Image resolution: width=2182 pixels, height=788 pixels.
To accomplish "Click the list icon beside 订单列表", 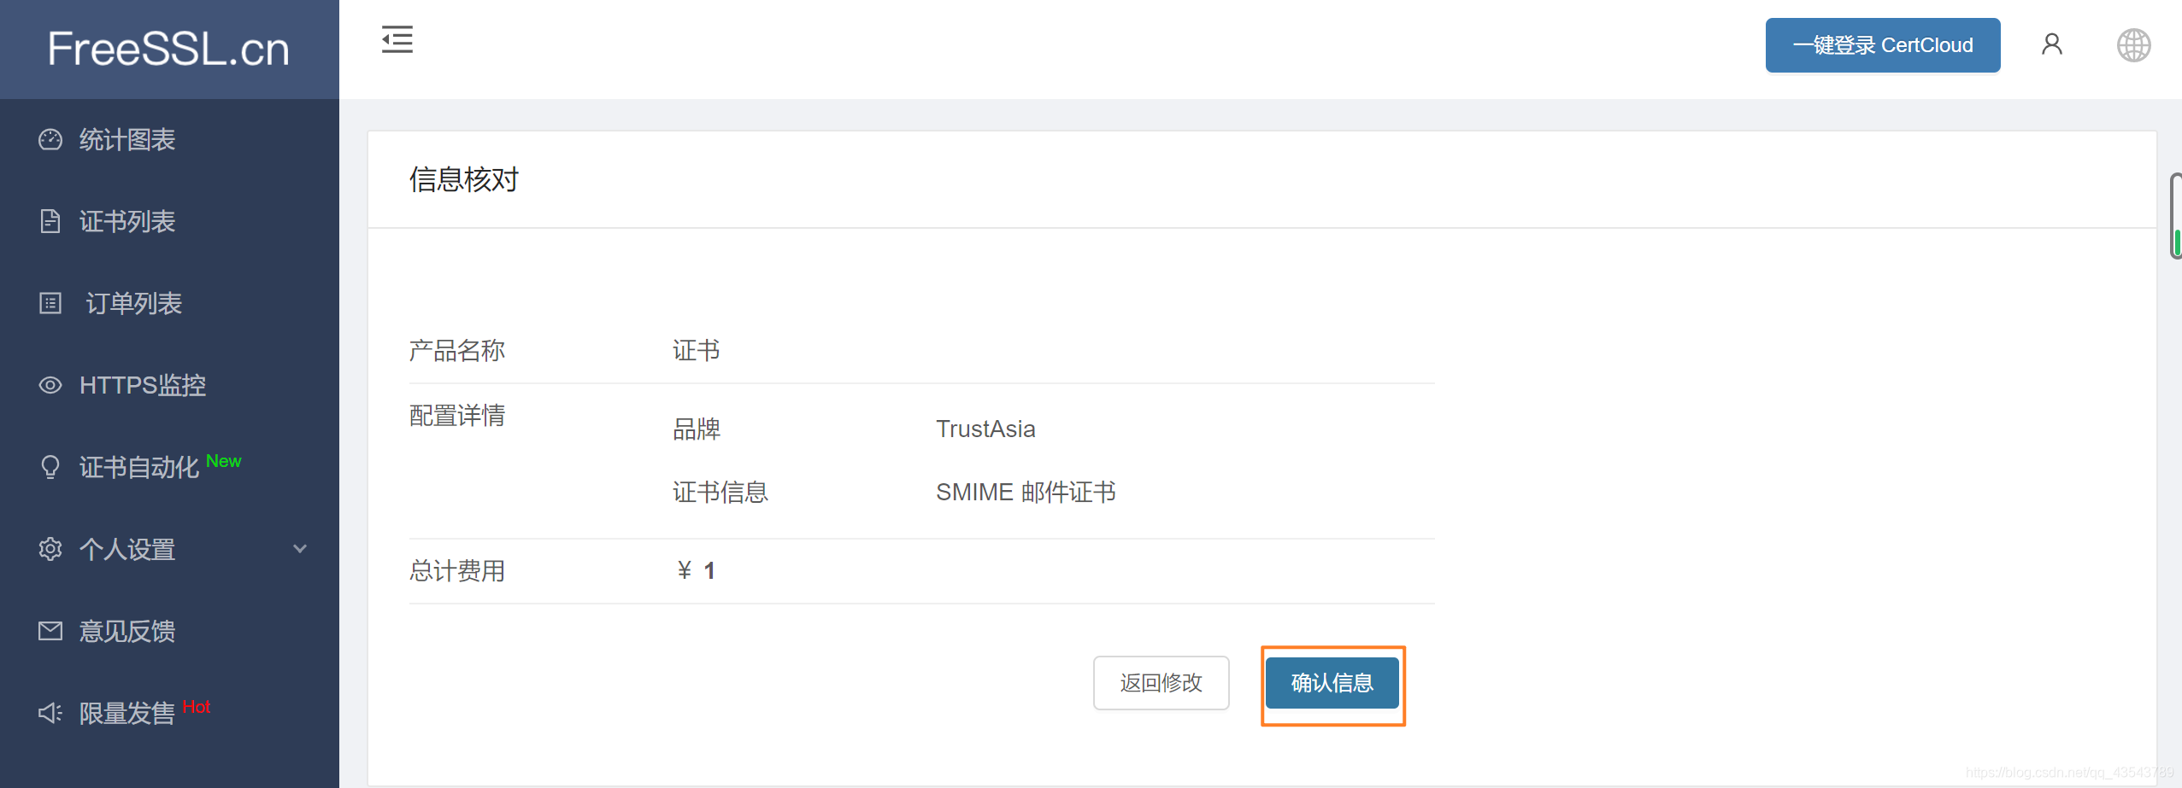I will (x=50, y=303).
